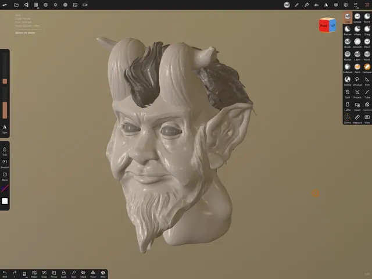Toggle Persp perspective camera mode
372x279 pixels.
point(54,274)
